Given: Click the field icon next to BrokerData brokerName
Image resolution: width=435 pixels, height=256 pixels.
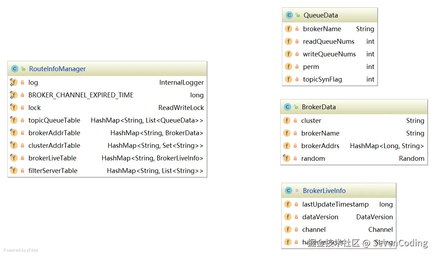Looking at the screenshot, I should pyautogui.click(x=286, y=133).
